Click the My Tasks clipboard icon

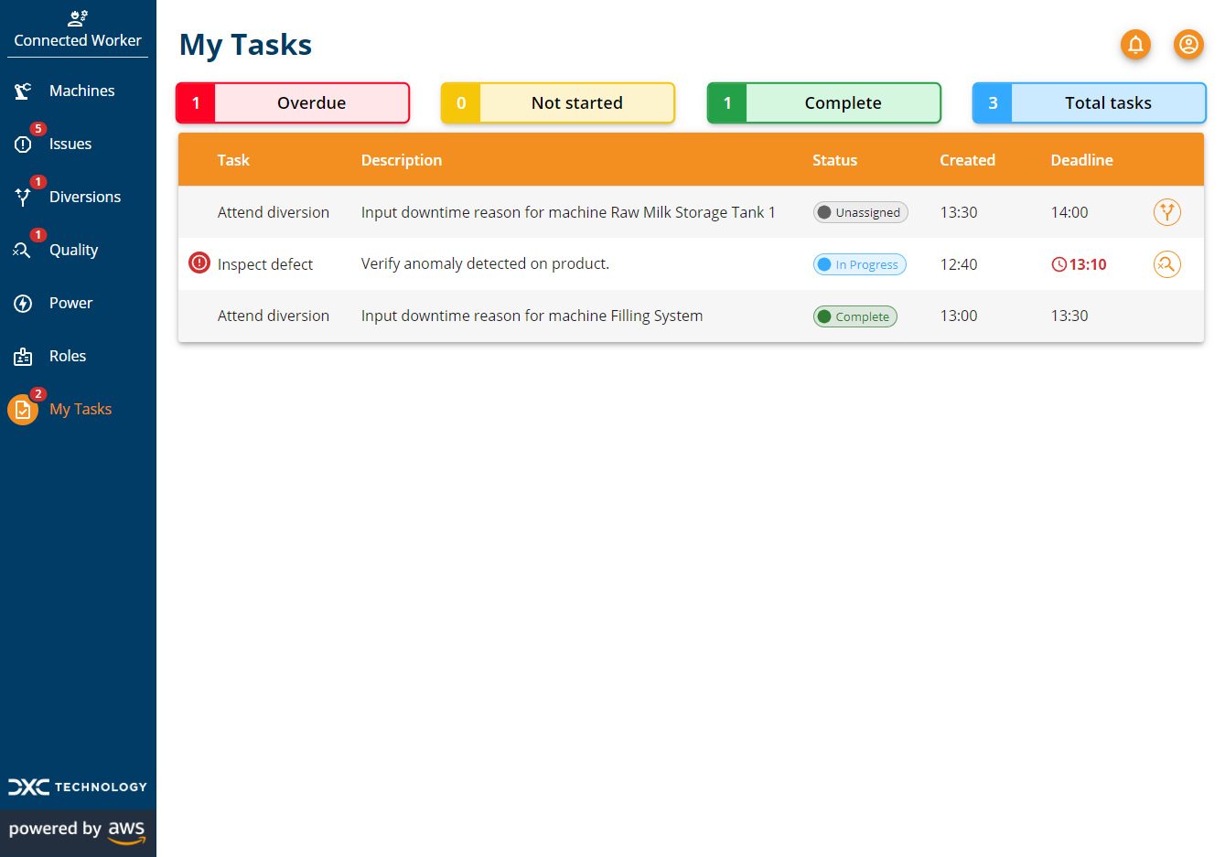point(23,410)
